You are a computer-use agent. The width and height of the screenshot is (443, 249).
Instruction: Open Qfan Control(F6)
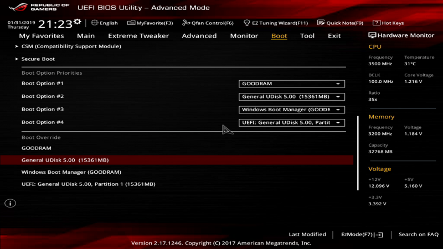[208, 23]
